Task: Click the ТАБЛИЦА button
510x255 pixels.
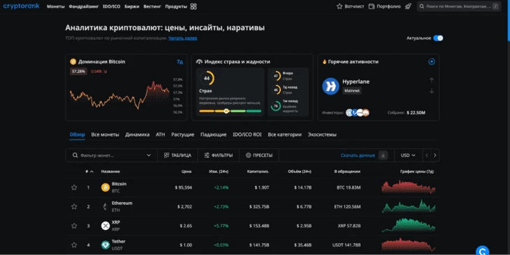Action: point(177,155)
